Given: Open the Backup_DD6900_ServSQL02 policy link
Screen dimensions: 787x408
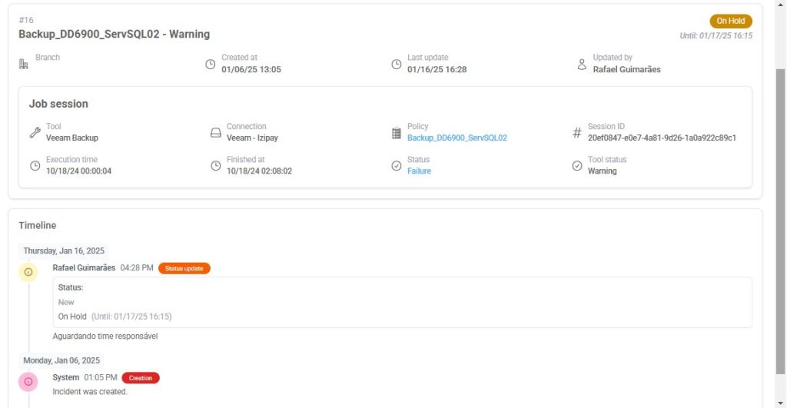Looking at the screenshot, I should click(x=457, y=138).
